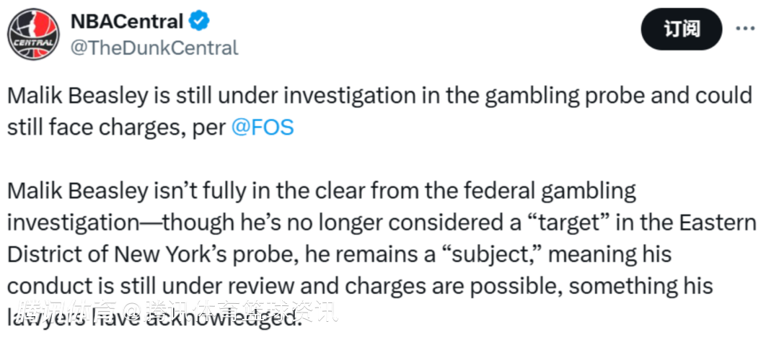779x337 pixels.
Task: Click the line starting 'Malik Beasley is still under investigation'
Action: (379, 96)
